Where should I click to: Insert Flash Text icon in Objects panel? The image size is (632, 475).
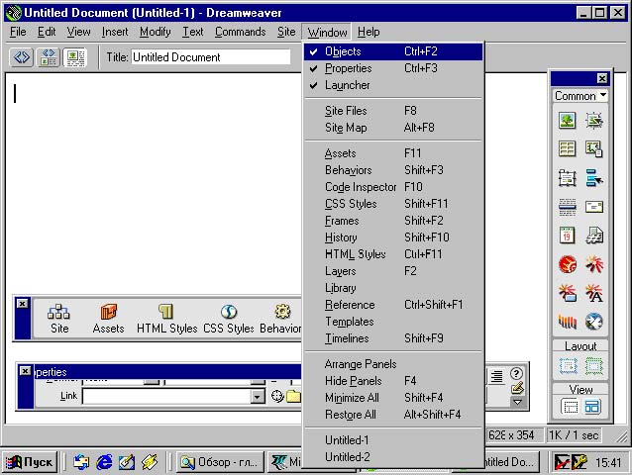[594, 293]
